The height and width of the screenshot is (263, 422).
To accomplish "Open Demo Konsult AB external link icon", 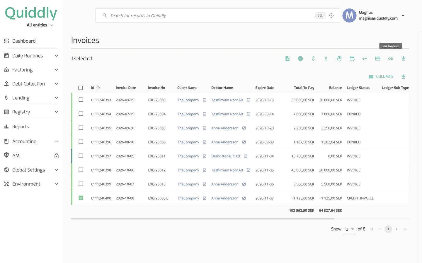I will click(246, 156).
